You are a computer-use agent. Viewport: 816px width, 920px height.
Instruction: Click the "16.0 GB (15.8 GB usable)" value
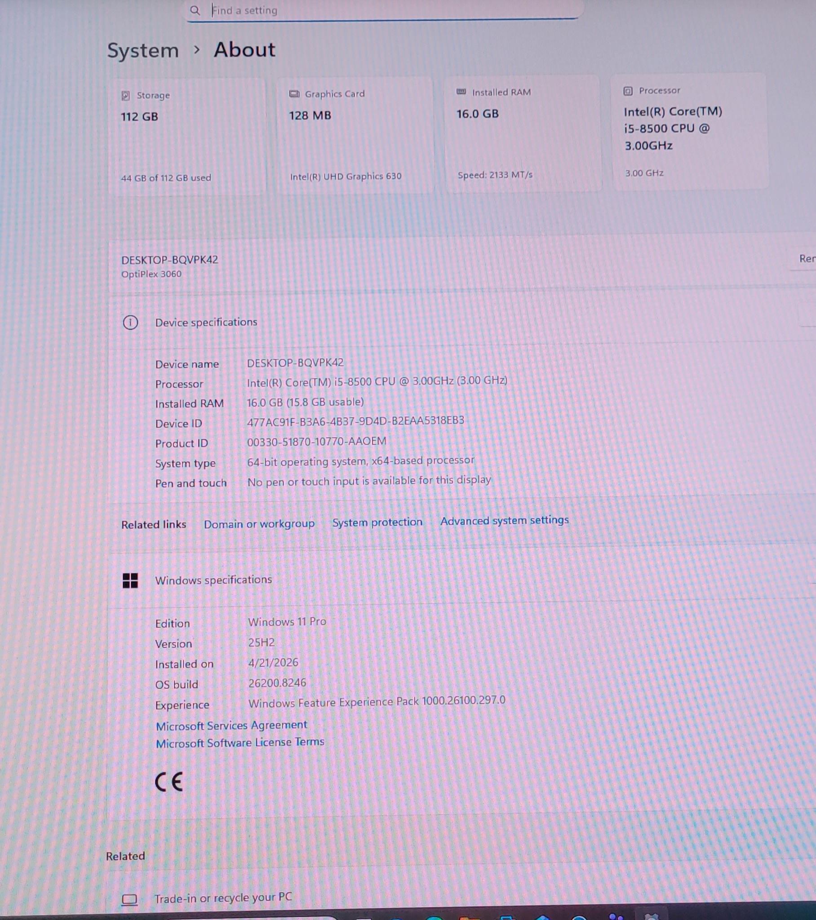(x=305, y=402)
